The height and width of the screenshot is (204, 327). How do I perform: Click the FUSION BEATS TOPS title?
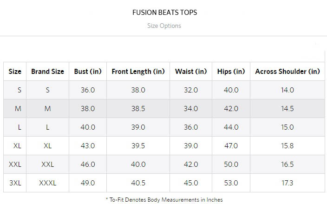click(164, 13)
